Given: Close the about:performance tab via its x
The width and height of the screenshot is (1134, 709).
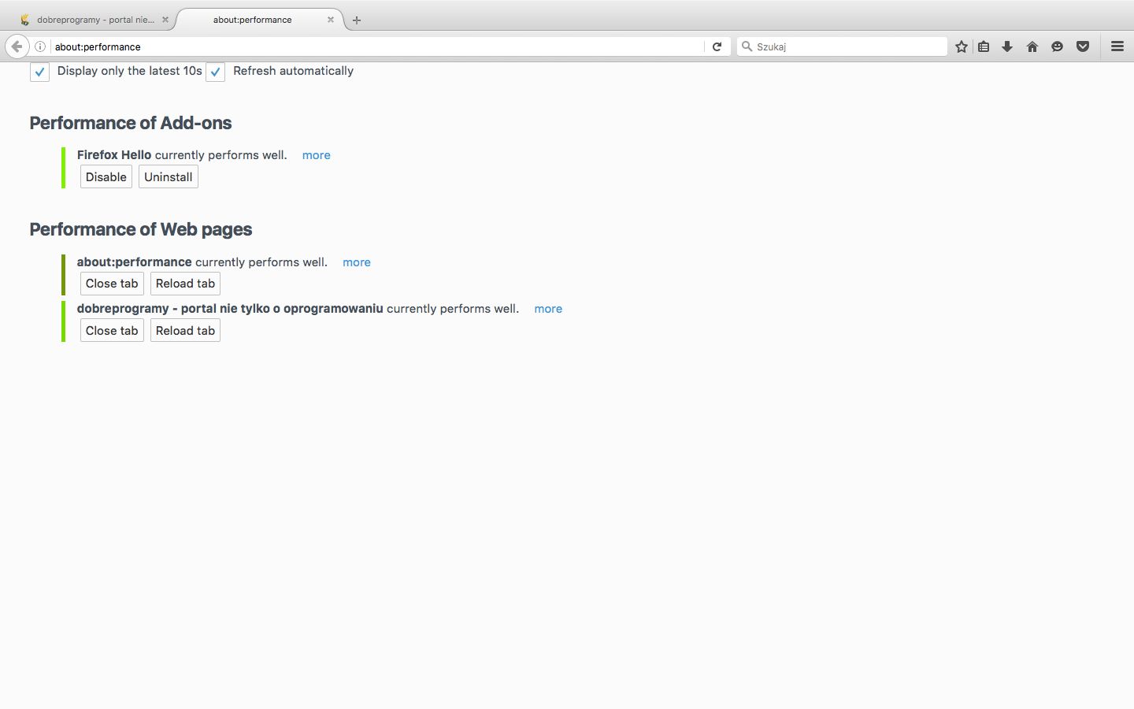Looking at the screenshot, I should click(331, 20).
